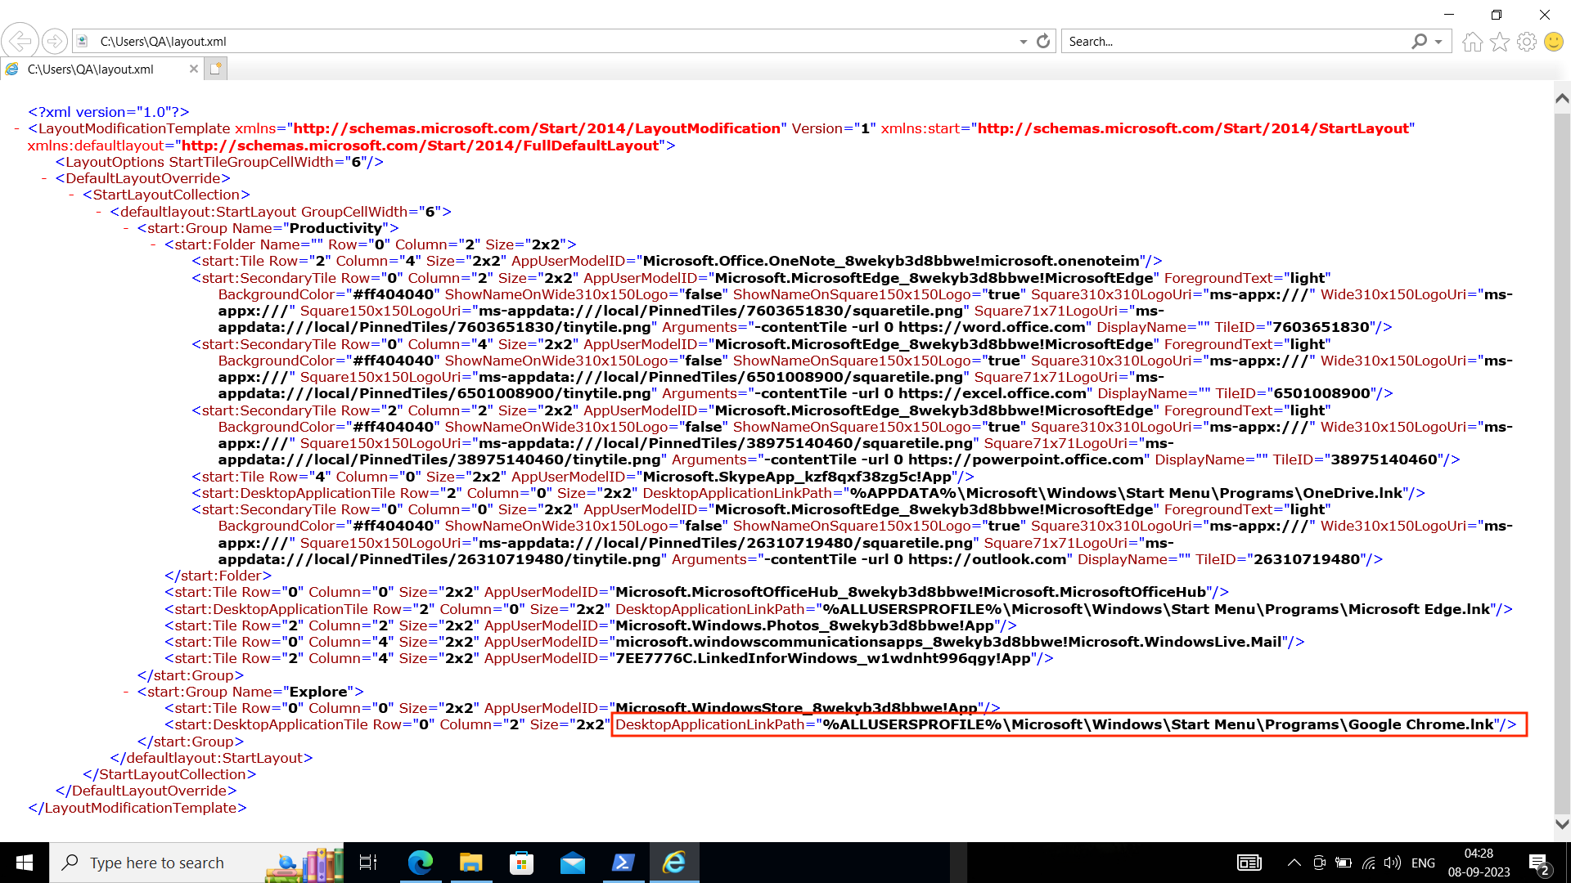Screen dimensions: 1571x883
Task: Click the WindowsLive.Mail AppUserModelID value
Action: point(948,642)
